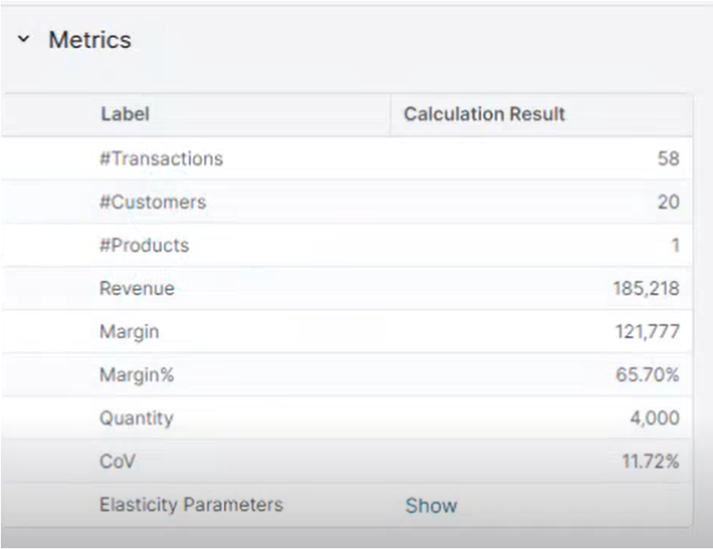
Task: Click the 58 transactions count value
Action: pos(668,158)
